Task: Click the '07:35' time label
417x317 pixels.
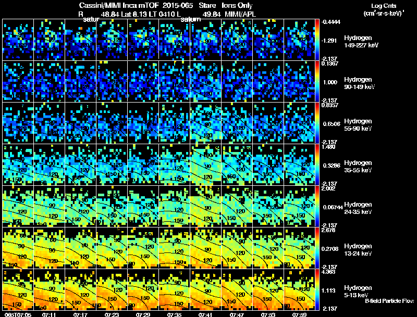Action: tap(174, 315)
